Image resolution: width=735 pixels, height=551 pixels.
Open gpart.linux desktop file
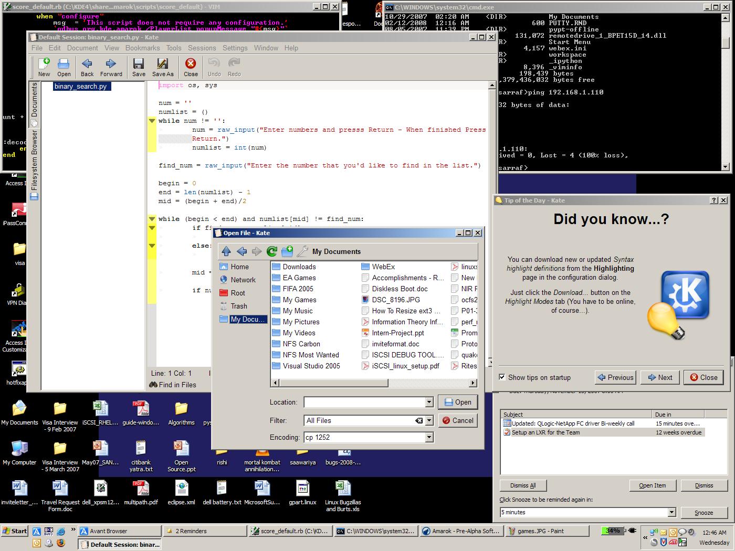coord(302,492)
